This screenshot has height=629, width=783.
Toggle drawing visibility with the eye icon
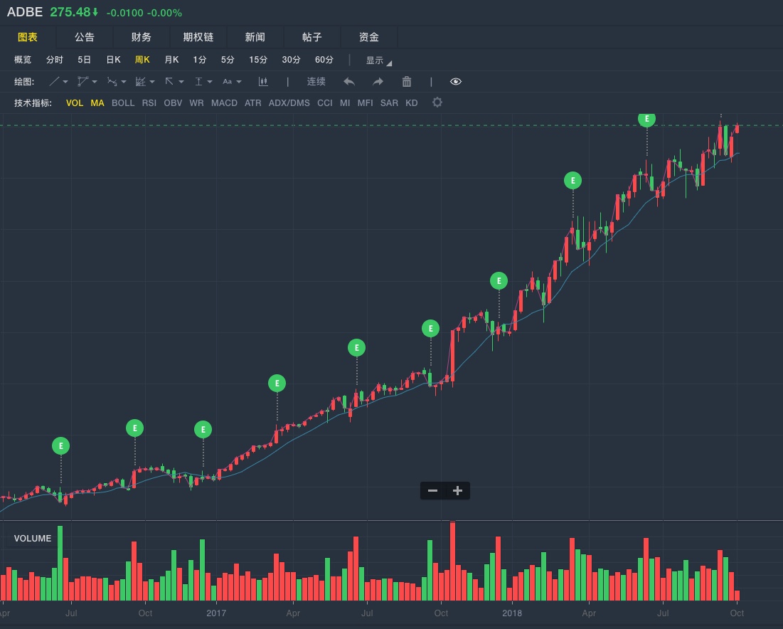pyautogui.click(x=456, y=82)
